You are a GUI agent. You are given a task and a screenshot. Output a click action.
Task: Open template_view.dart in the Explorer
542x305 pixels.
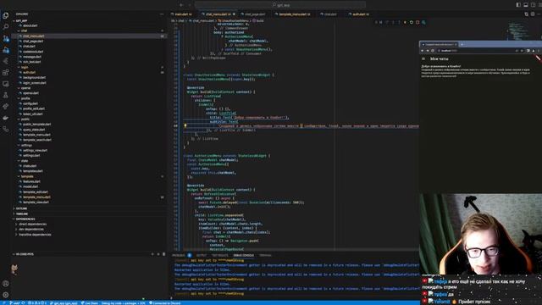(36, 202)
